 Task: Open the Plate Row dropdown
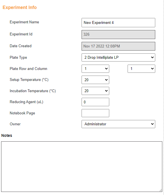[95, 69]
